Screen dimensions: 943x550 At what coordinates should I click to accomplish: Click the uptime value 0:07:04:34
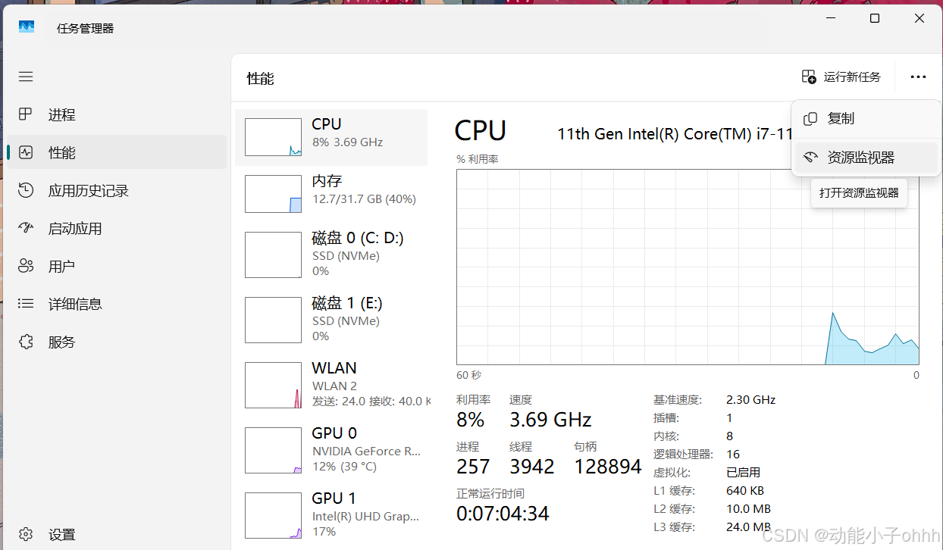(x=503, y=514)
